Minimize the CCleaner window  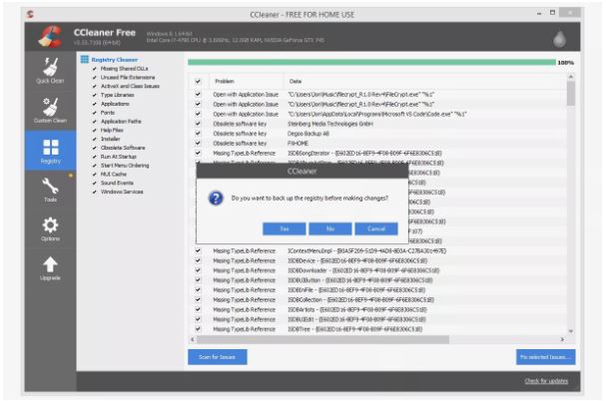point(539,14)
